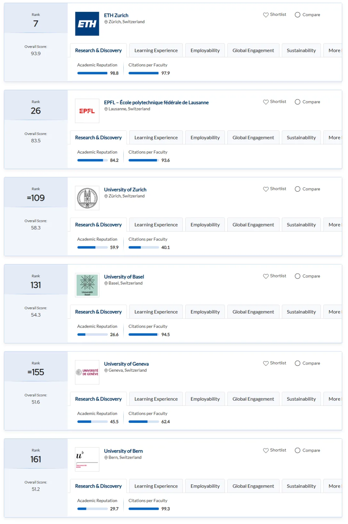Click the EPFL heart shortlist icon
The image size is (348, 524).
[266, 102]
